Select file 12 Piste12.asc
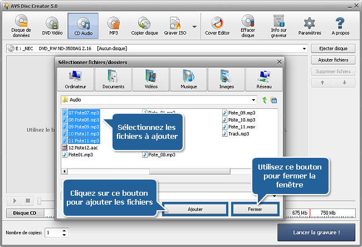 click(x=80, y=147)
